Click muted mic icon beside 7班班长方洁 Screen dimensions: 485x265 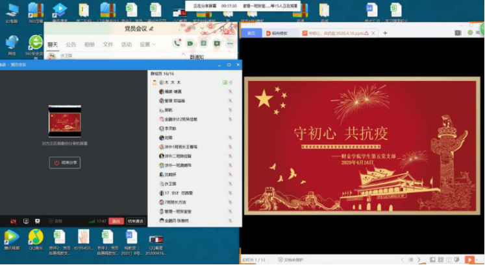click(x=230, y=202)
